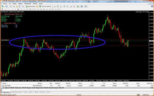This screenshot has width=154, height=96.
Task: Expand the Profiles dropdown arrow
Action: [8, 6]
